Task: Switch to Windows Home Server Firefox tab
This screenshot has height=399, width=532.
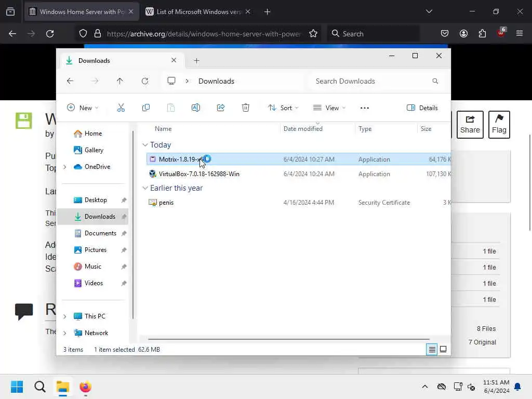Action: [82, 12]
